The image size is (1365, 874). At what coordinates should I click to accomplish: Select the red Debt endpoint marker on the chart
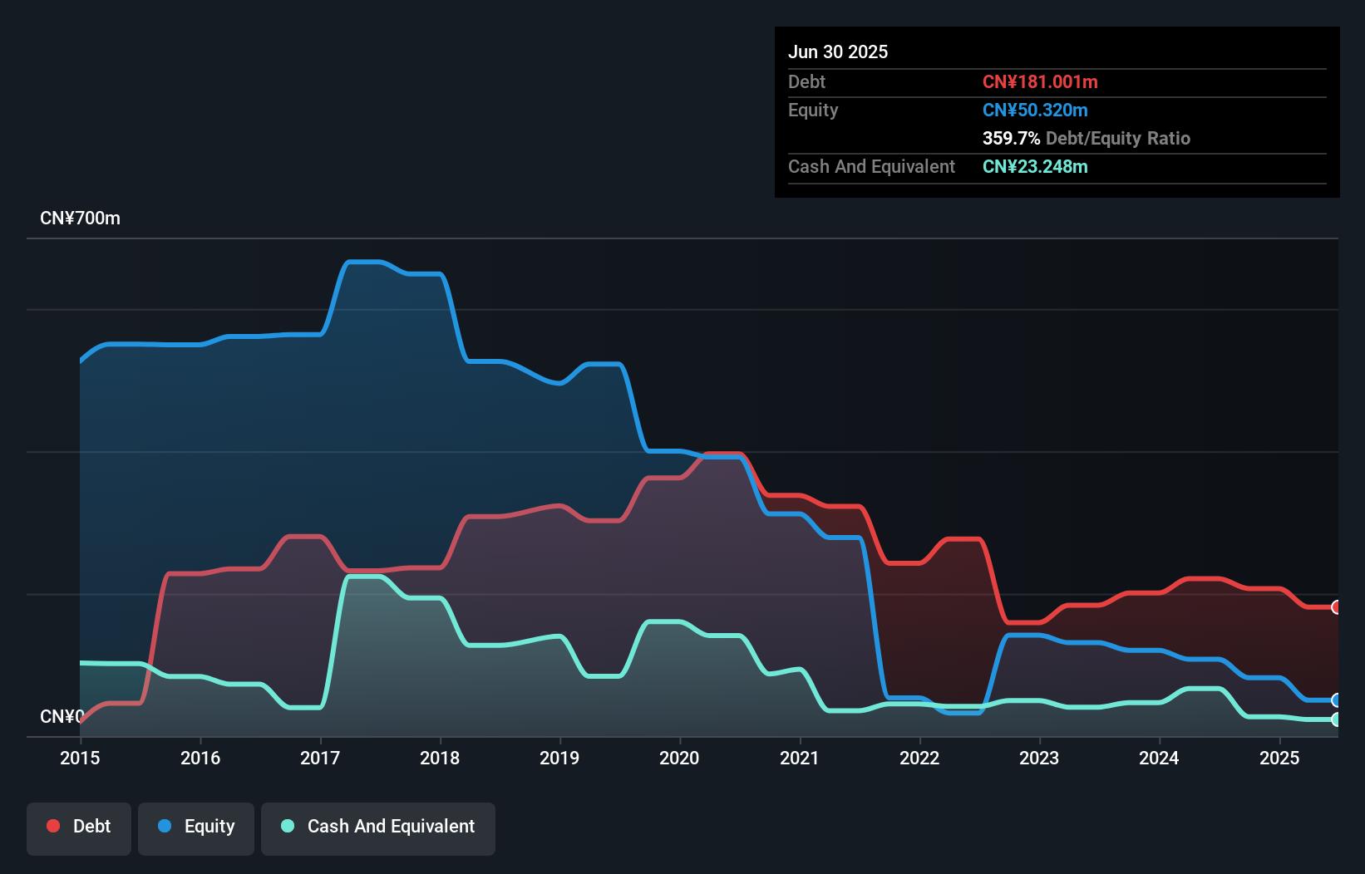tap(1336, 608)
